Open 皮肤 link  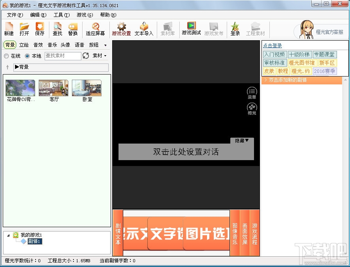click(269, 71)
